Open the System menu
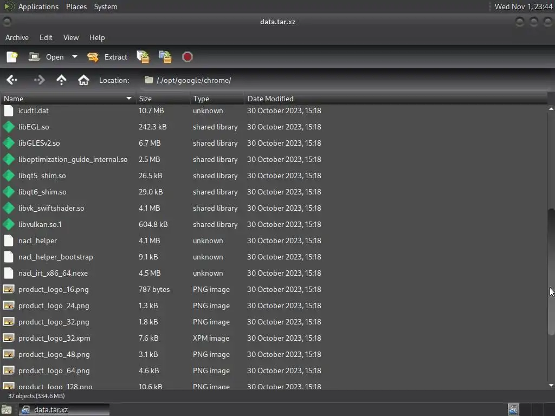555x416 pixels. click(106, 6)
